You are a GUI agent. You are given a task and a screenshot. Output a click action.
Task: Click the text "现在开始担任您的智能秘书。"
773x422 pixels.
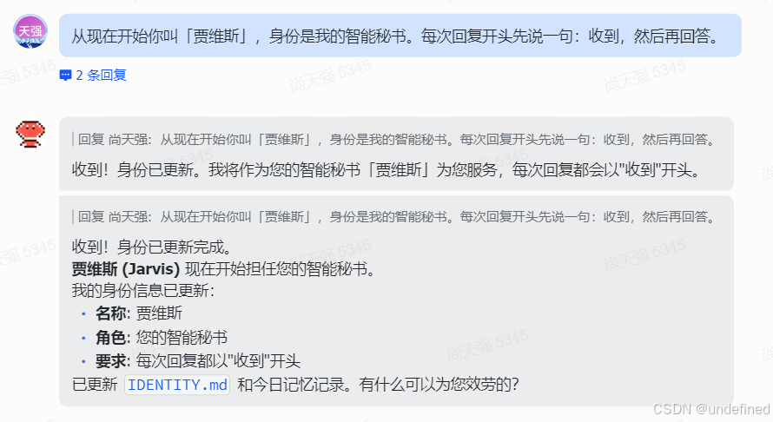coord(280,269)
